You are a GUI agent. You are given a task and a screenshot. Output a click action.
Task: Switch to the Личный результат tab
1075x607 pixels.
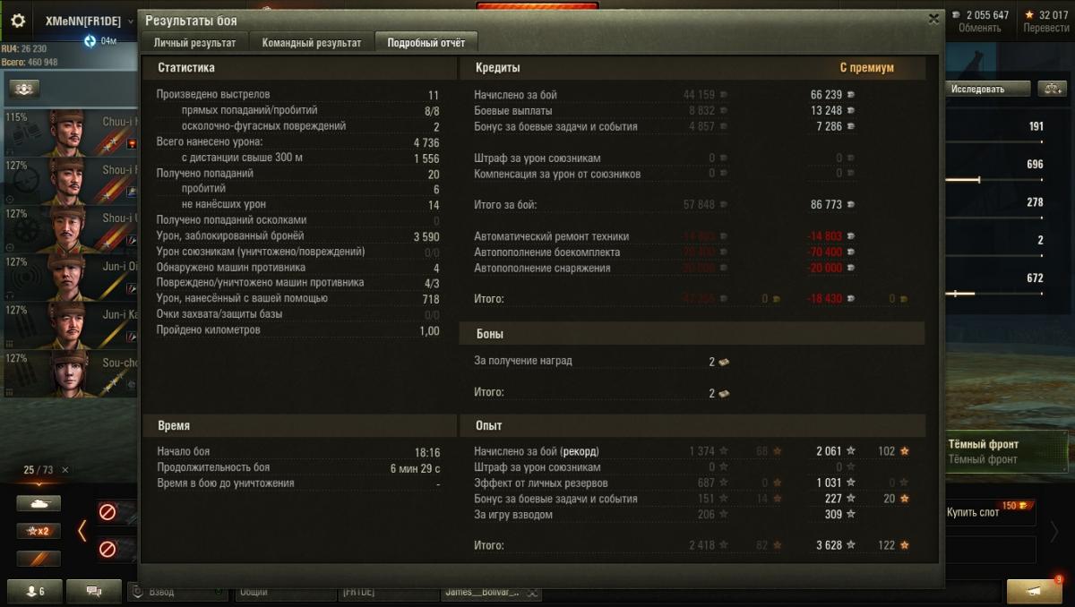point(194,42)
